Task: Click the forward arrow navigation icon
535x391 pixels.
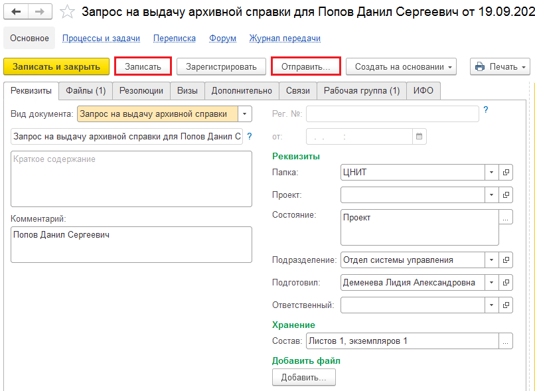Action: pyautogui.click(x=40, y=12)
